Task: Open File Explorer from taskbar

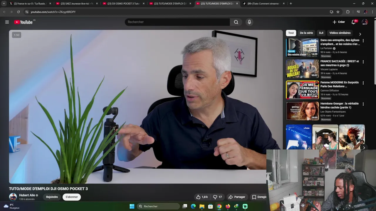Action: click(x=202, y=206)
